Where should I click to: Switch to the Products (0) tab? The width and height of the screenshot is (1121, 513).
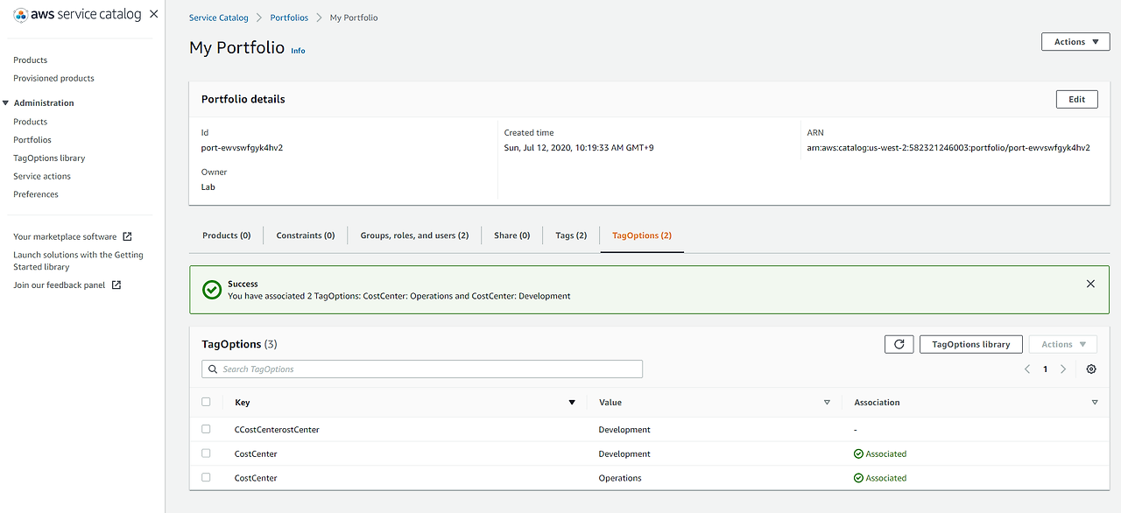pyautogui.click(x=227, y=235)
